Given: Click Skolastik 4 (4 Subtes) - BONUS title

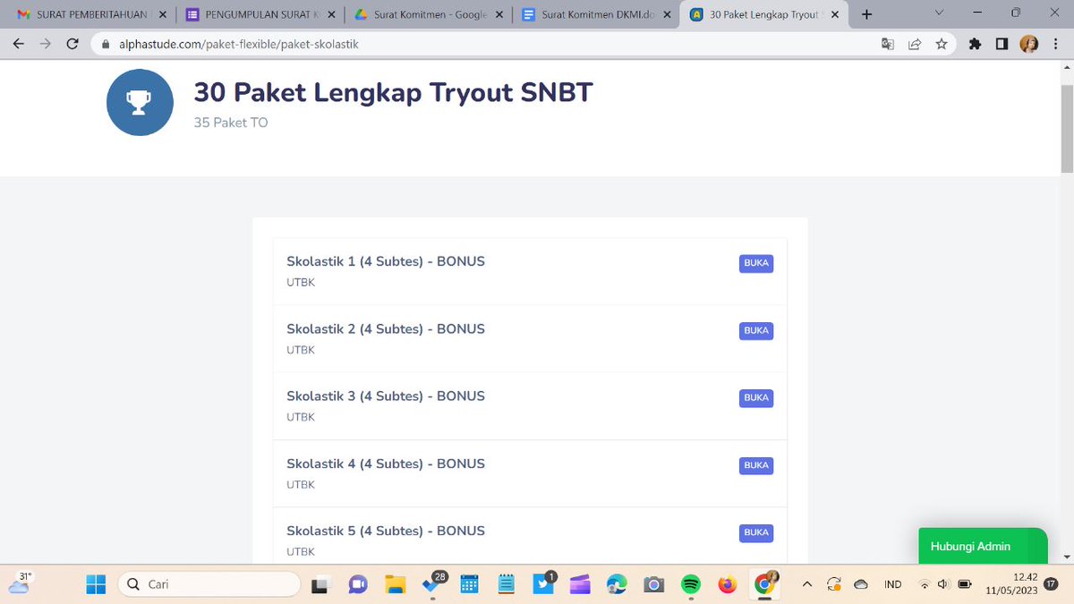Looking at the screenshot, I should coord(386,464).
